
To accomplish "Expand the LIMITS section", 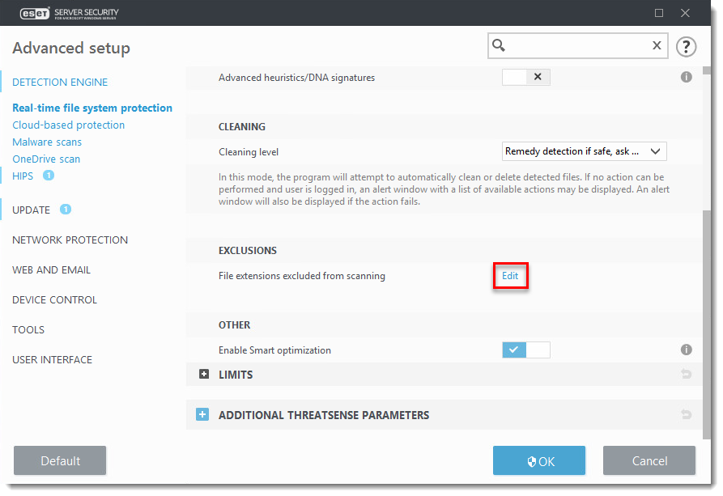I will click(204, 375).
